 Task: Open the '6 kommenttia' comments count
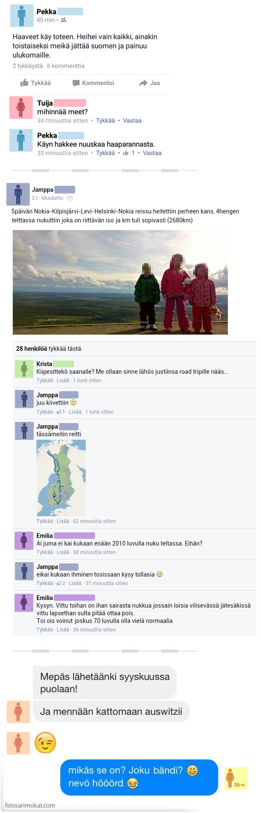pos(66,66)
